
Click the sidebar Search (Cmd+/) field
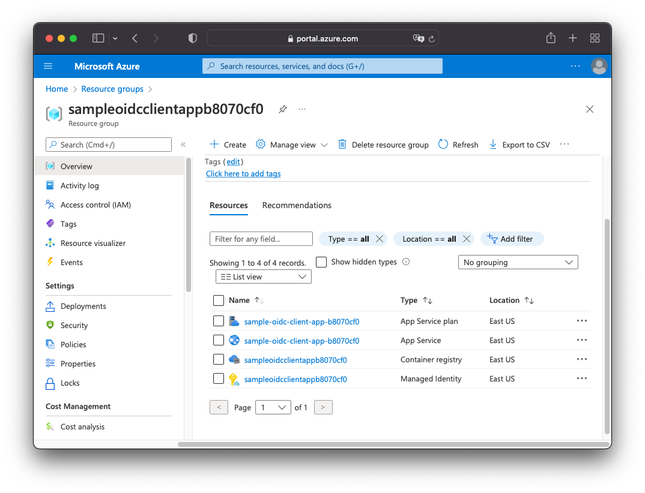pyautogui.click(x=109, y=145)
